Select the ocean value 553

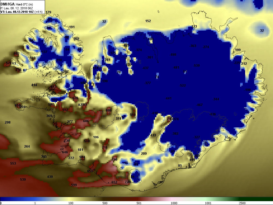[13, 163]
